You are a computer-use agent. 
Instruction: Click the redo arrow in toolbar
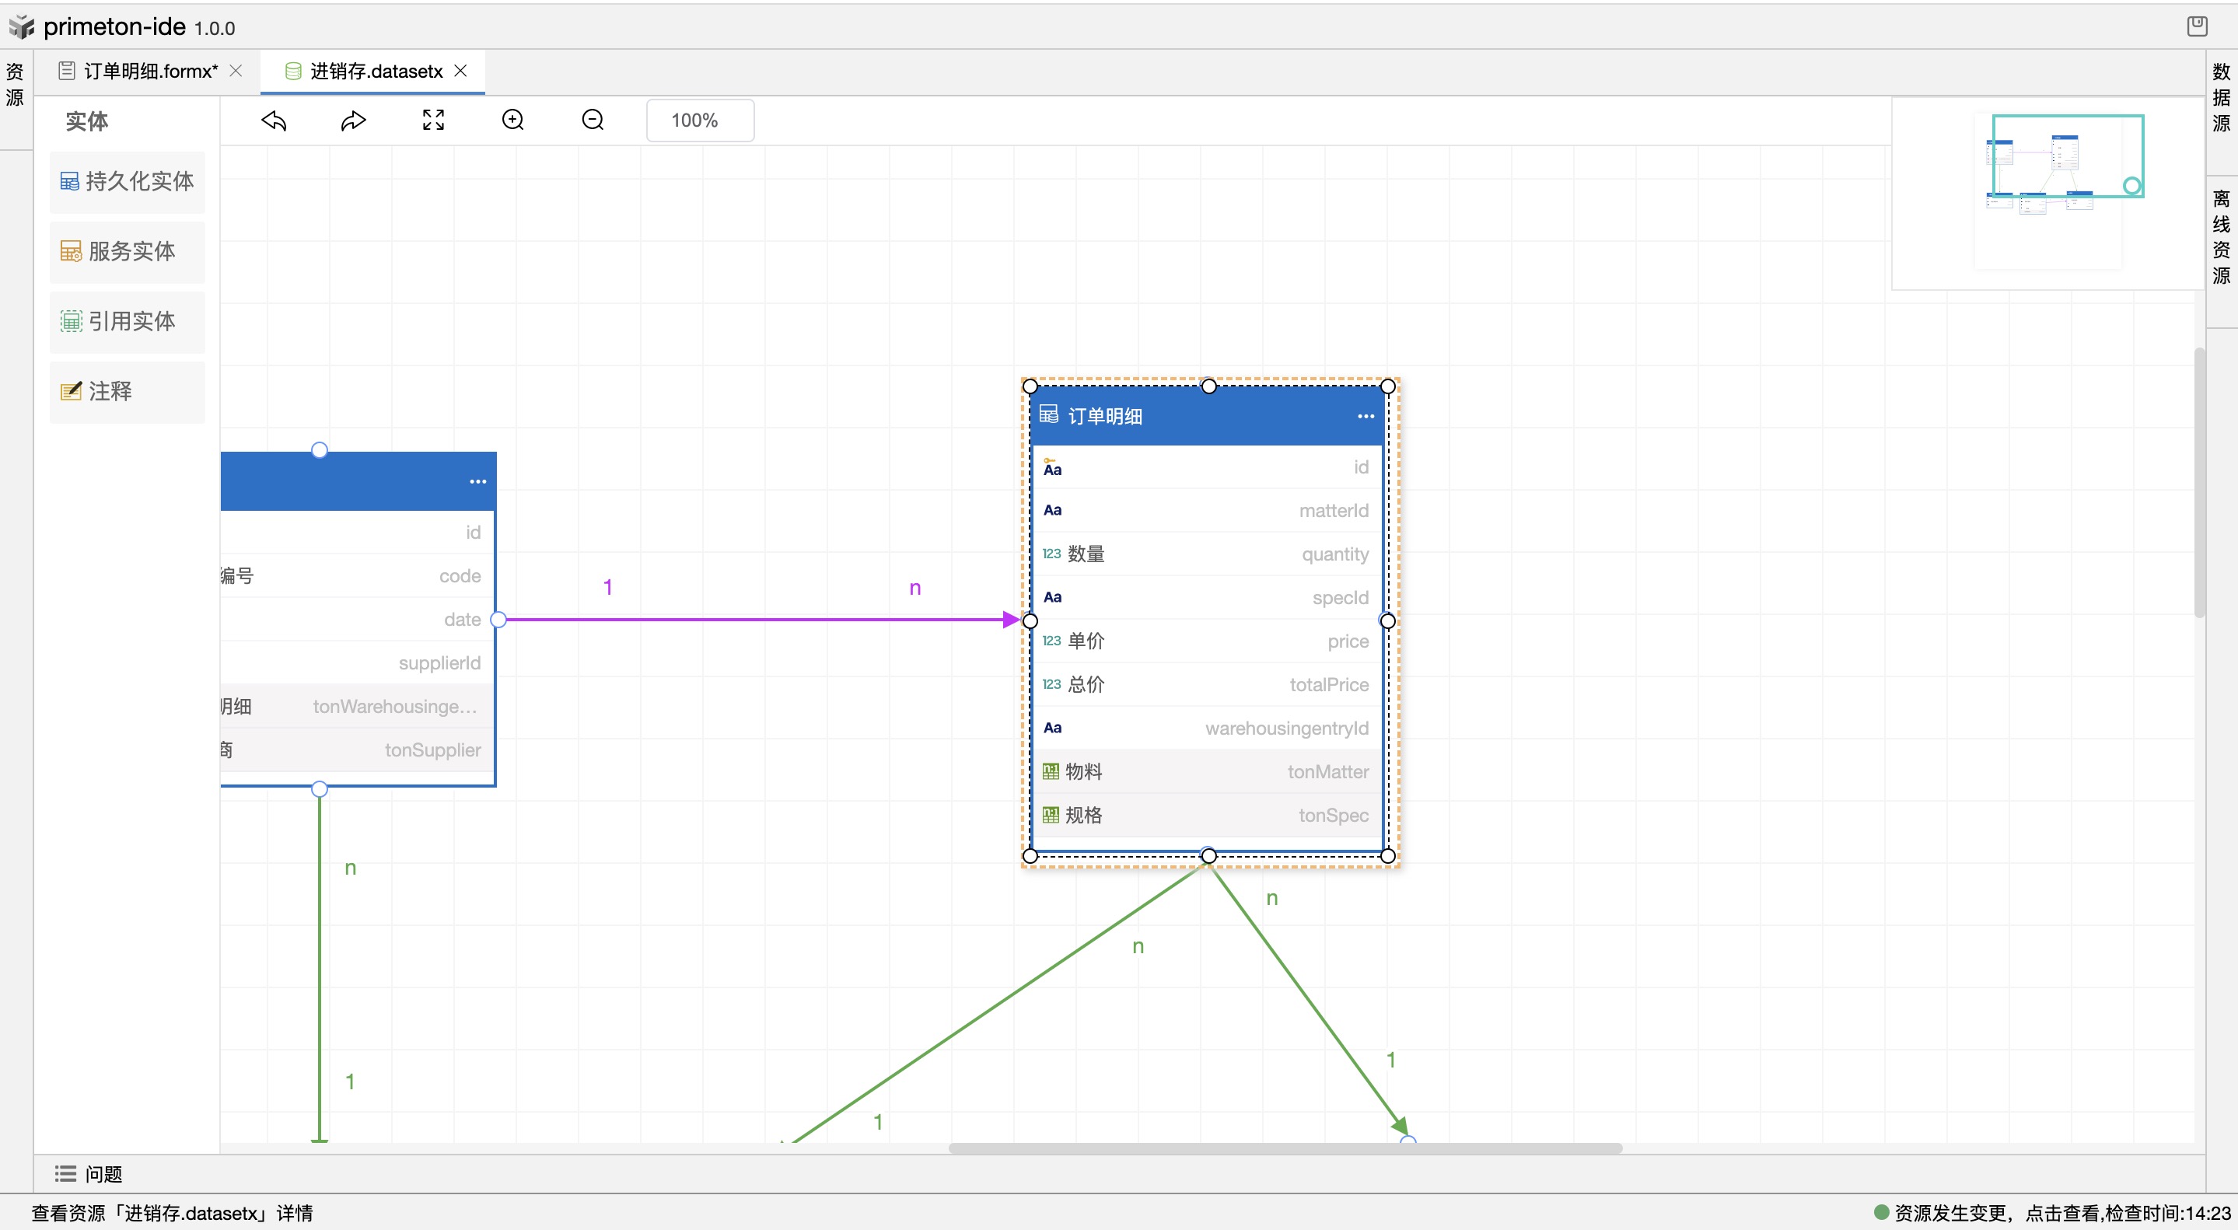point(353,120)
